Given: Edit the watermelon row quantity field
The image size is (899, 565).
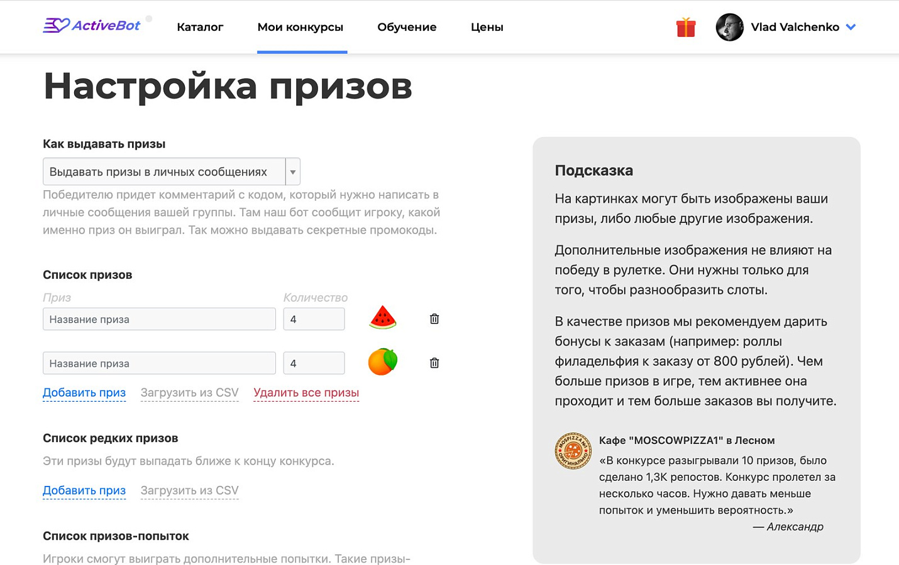Looking at the screenshot, I should coord(314,319).
